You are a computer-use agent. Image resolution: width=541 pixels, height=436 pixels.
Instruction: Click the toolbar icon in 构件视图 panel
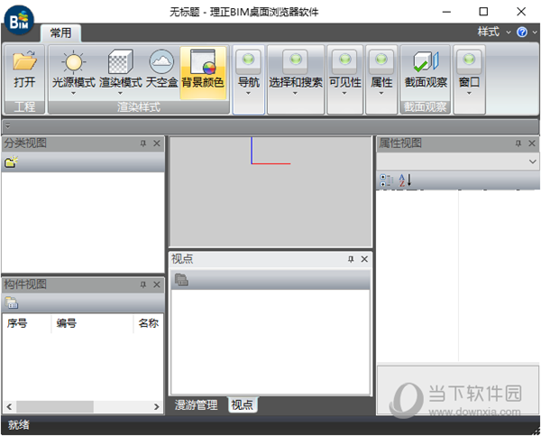click(x=12, y=303)
